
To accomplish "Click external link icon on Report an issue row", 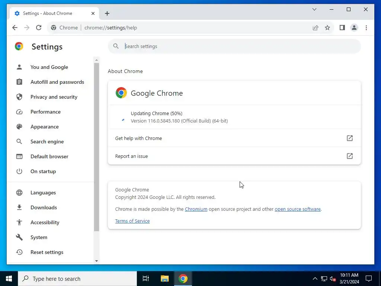I will (349, 156).
